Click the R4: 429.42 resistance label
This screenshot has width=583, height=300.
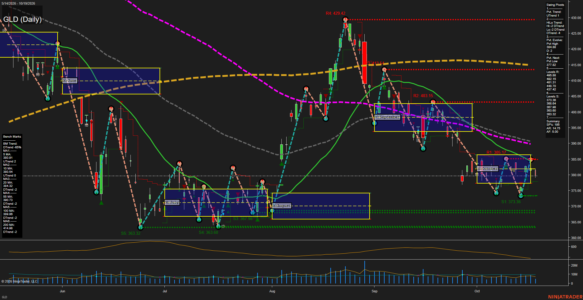coord(336,13)
